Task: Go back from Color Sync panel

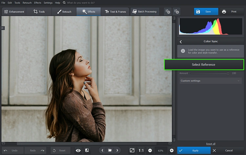Action: click(181, 42)
